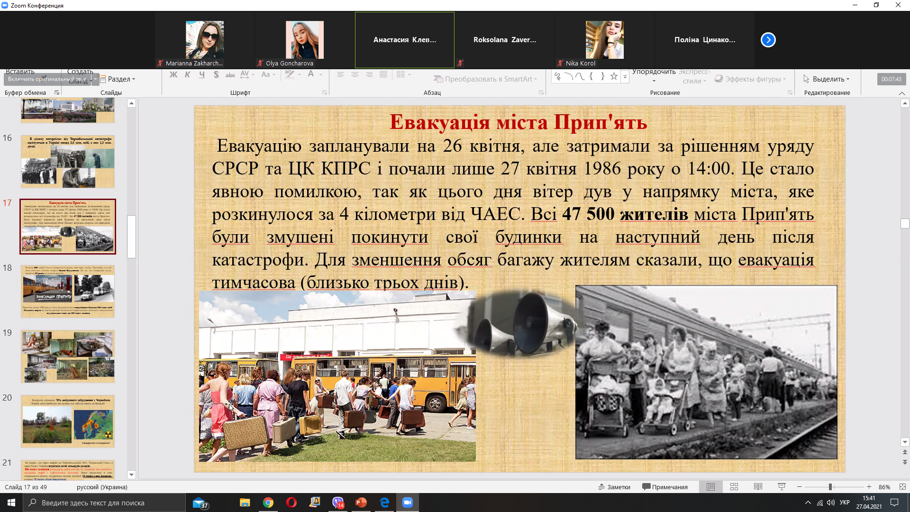
Task: Select the star shape
Action: 614,76
